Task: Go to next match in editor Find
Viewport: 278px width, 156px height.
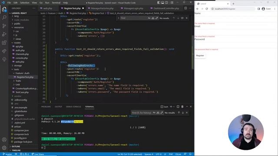Action: [178, 18]
